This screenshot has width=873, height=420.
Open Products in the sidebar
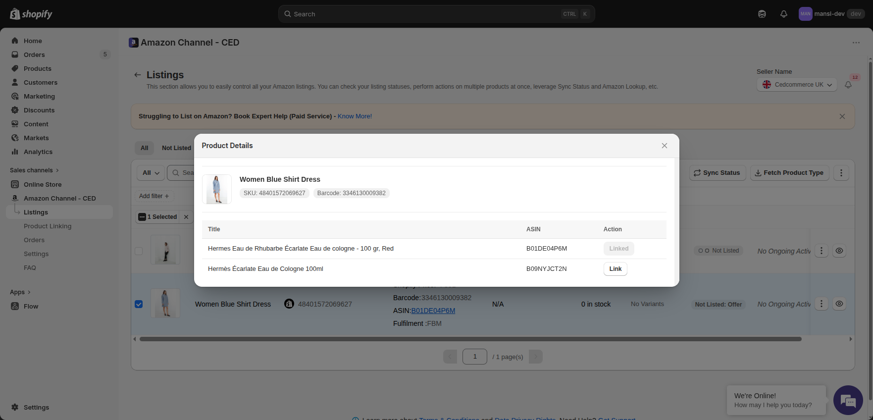coord(38,68)
